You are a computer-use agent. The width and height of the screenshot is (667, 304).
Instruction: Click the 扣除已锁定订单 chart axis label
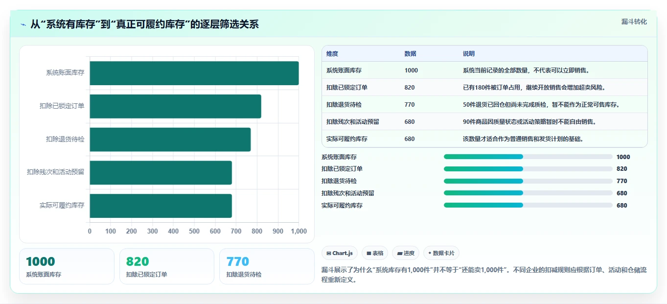coord(62,106)
